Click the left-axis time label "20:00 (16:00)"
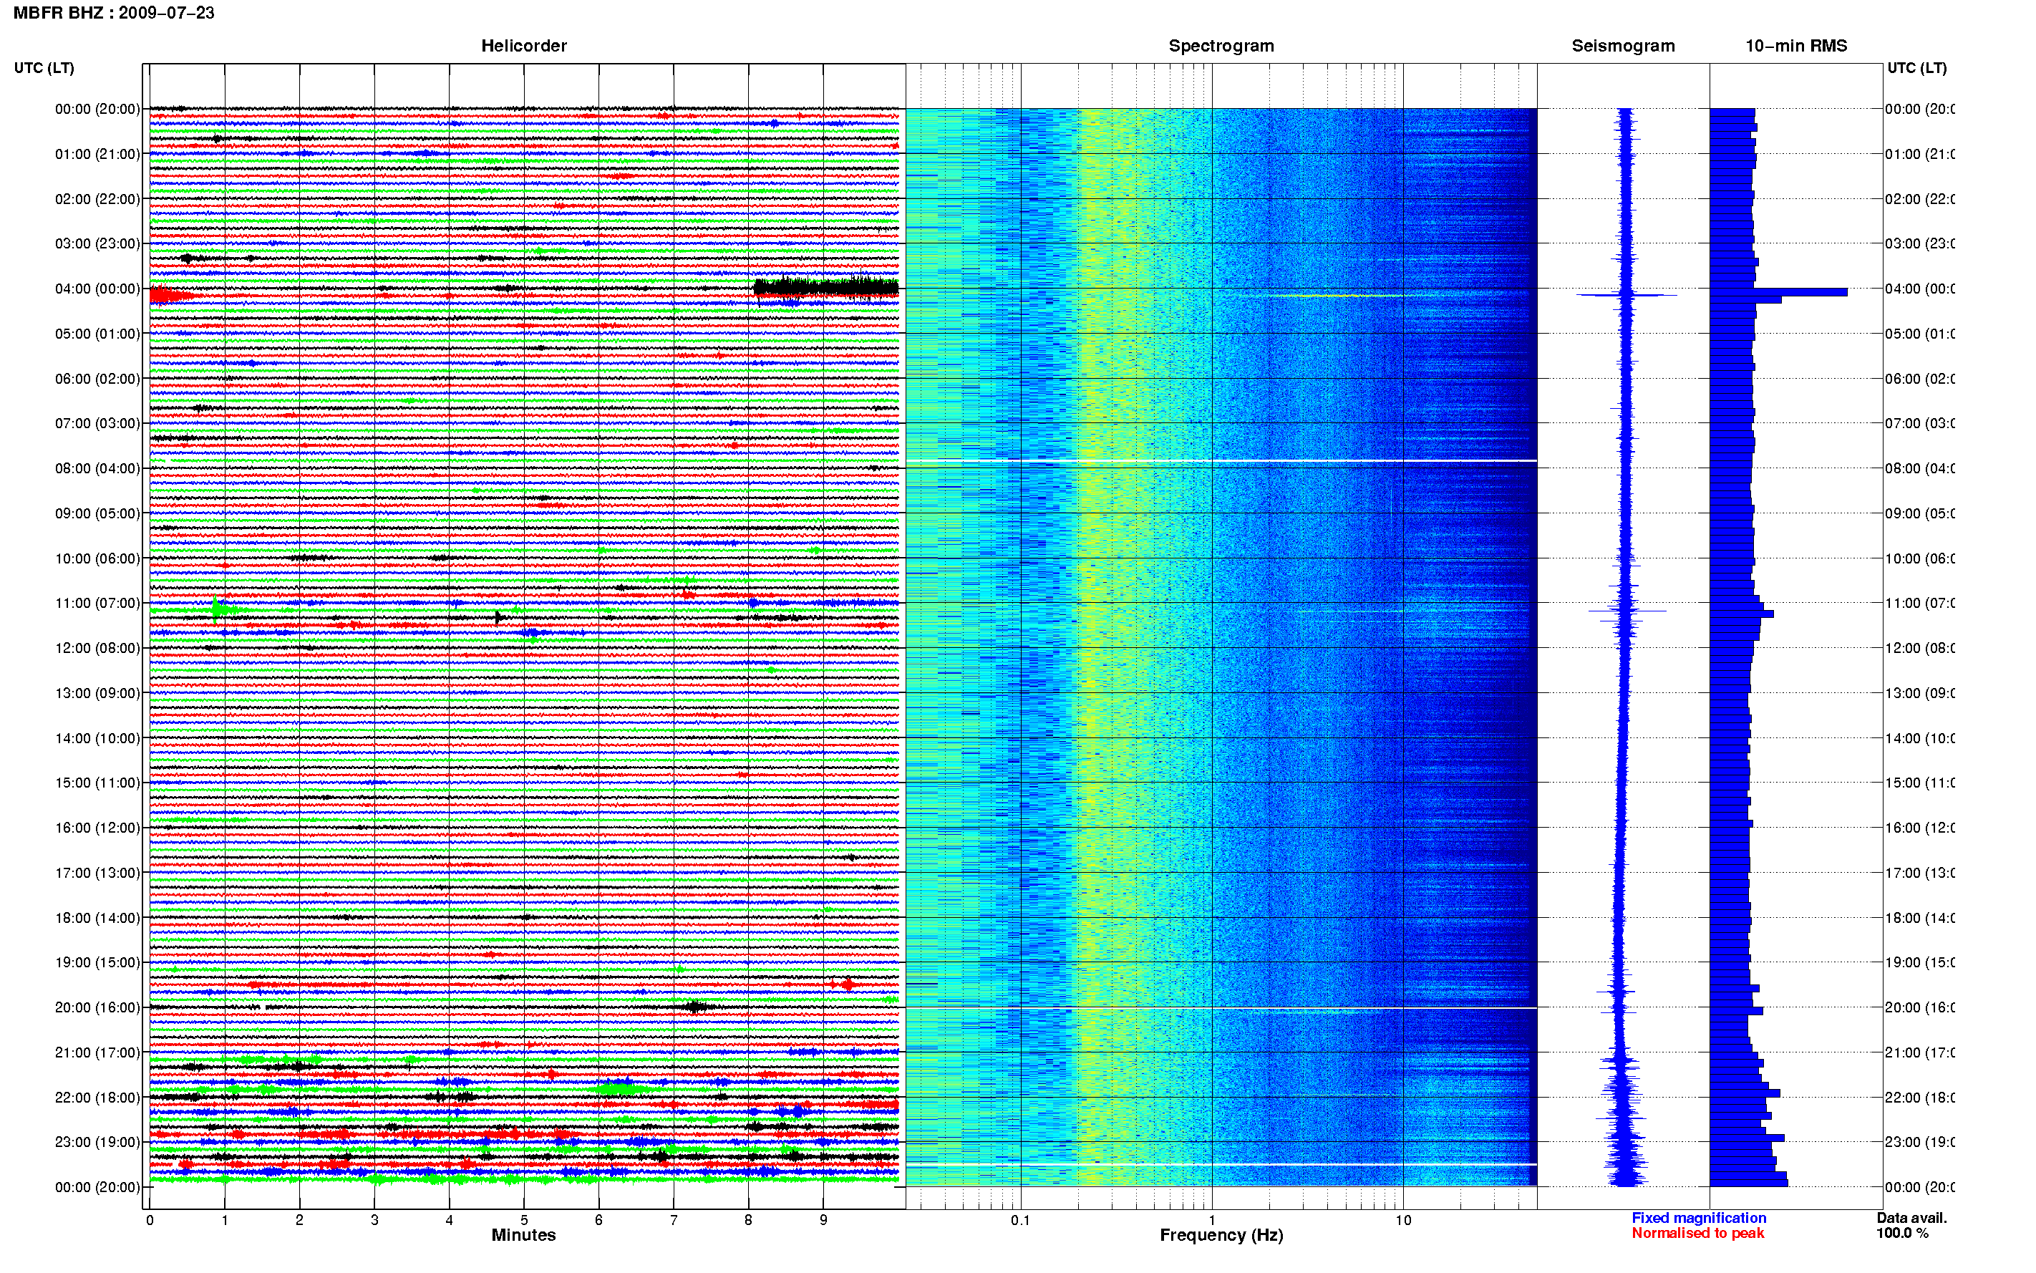 click(97, 1008)
